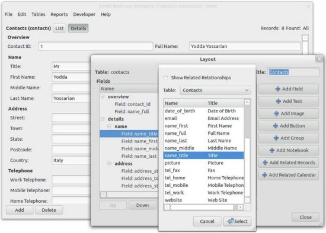
Task: Collapse the address tree group
Action: click(x=110, y=163)
